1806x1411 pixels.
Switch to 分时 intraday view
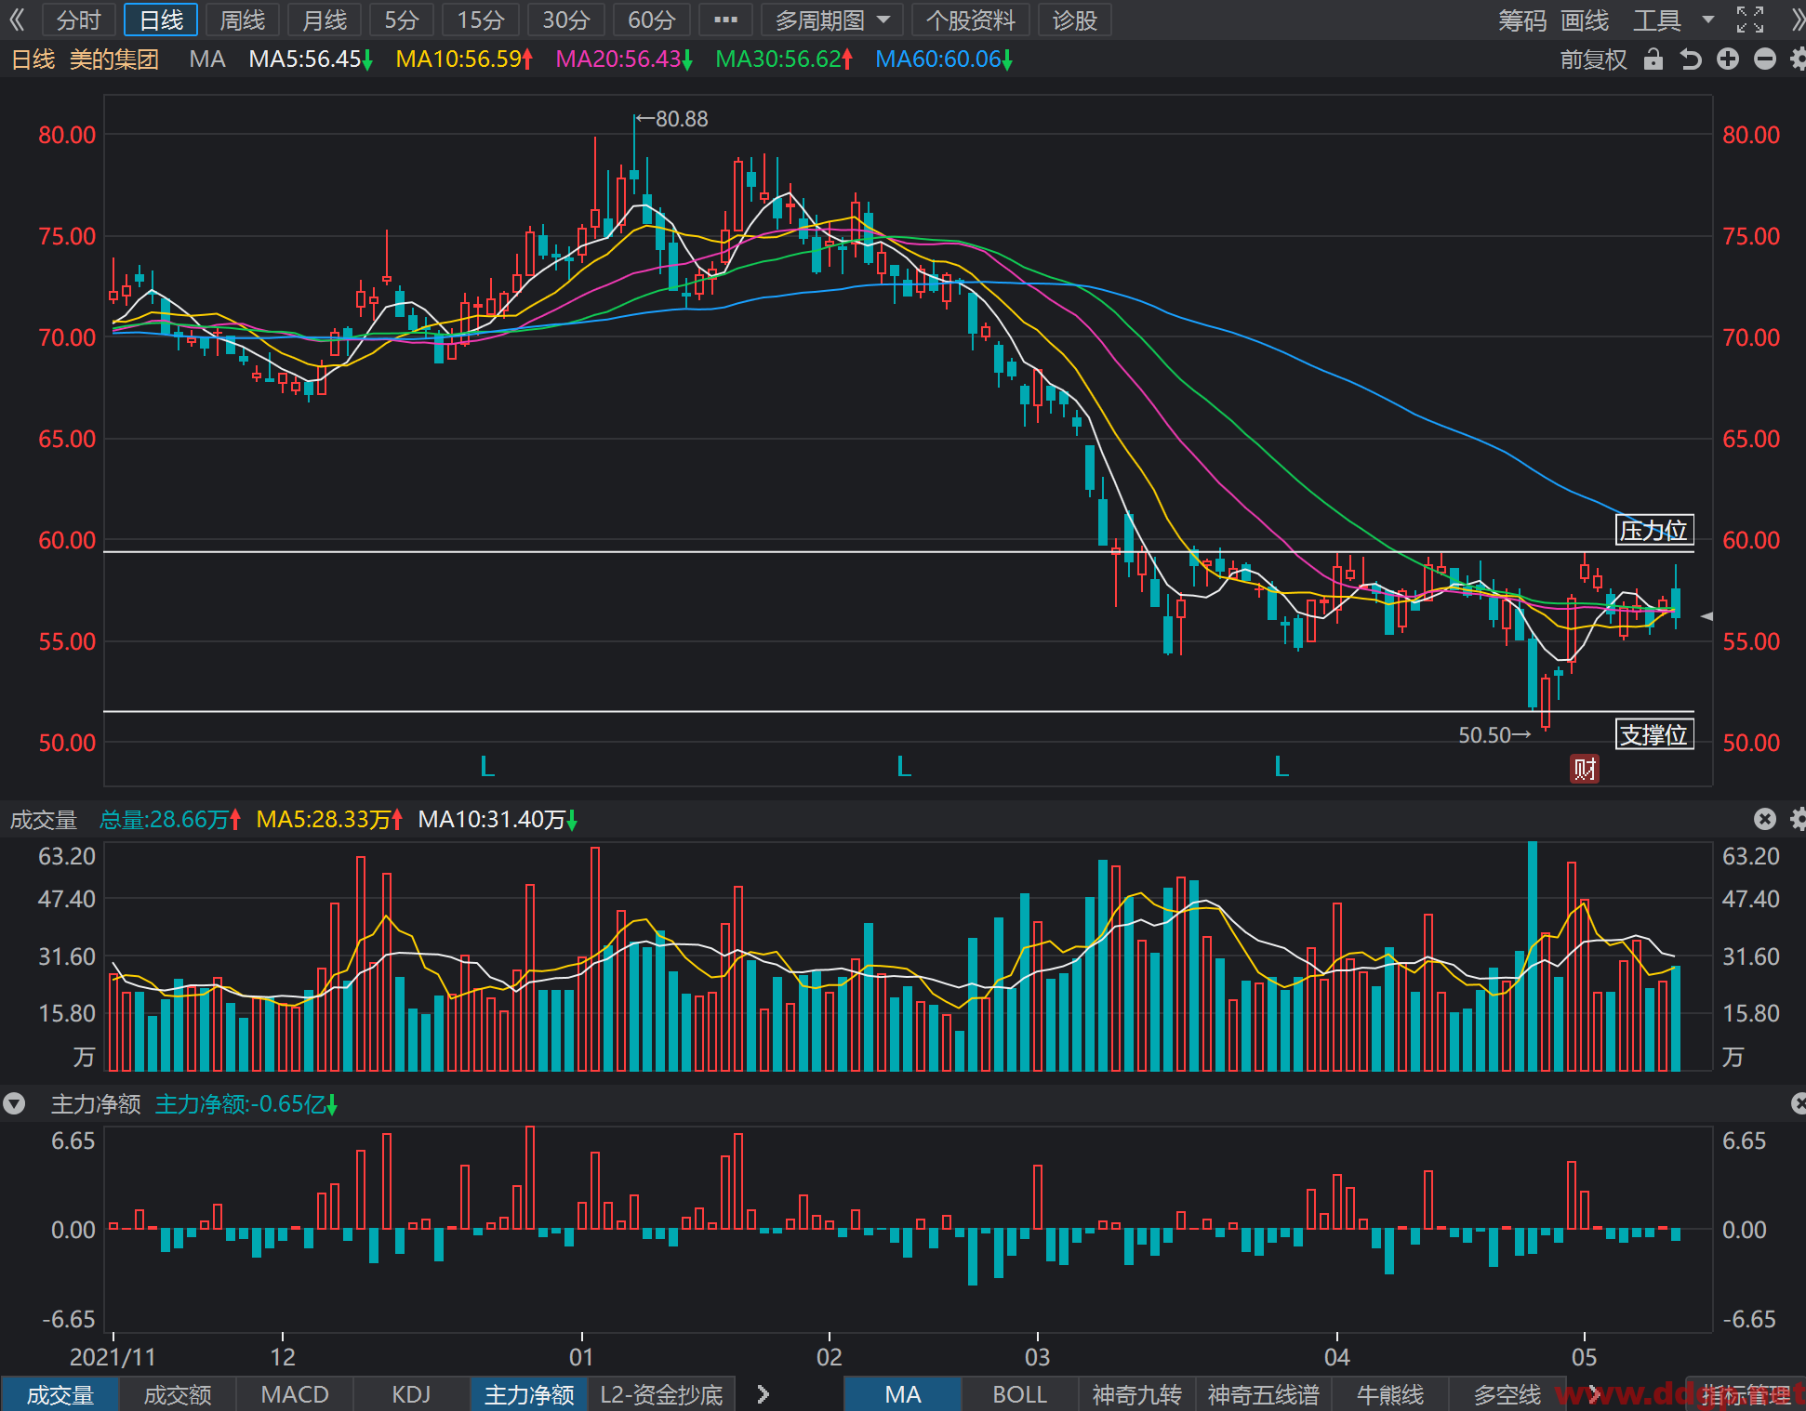click(78, 20)
